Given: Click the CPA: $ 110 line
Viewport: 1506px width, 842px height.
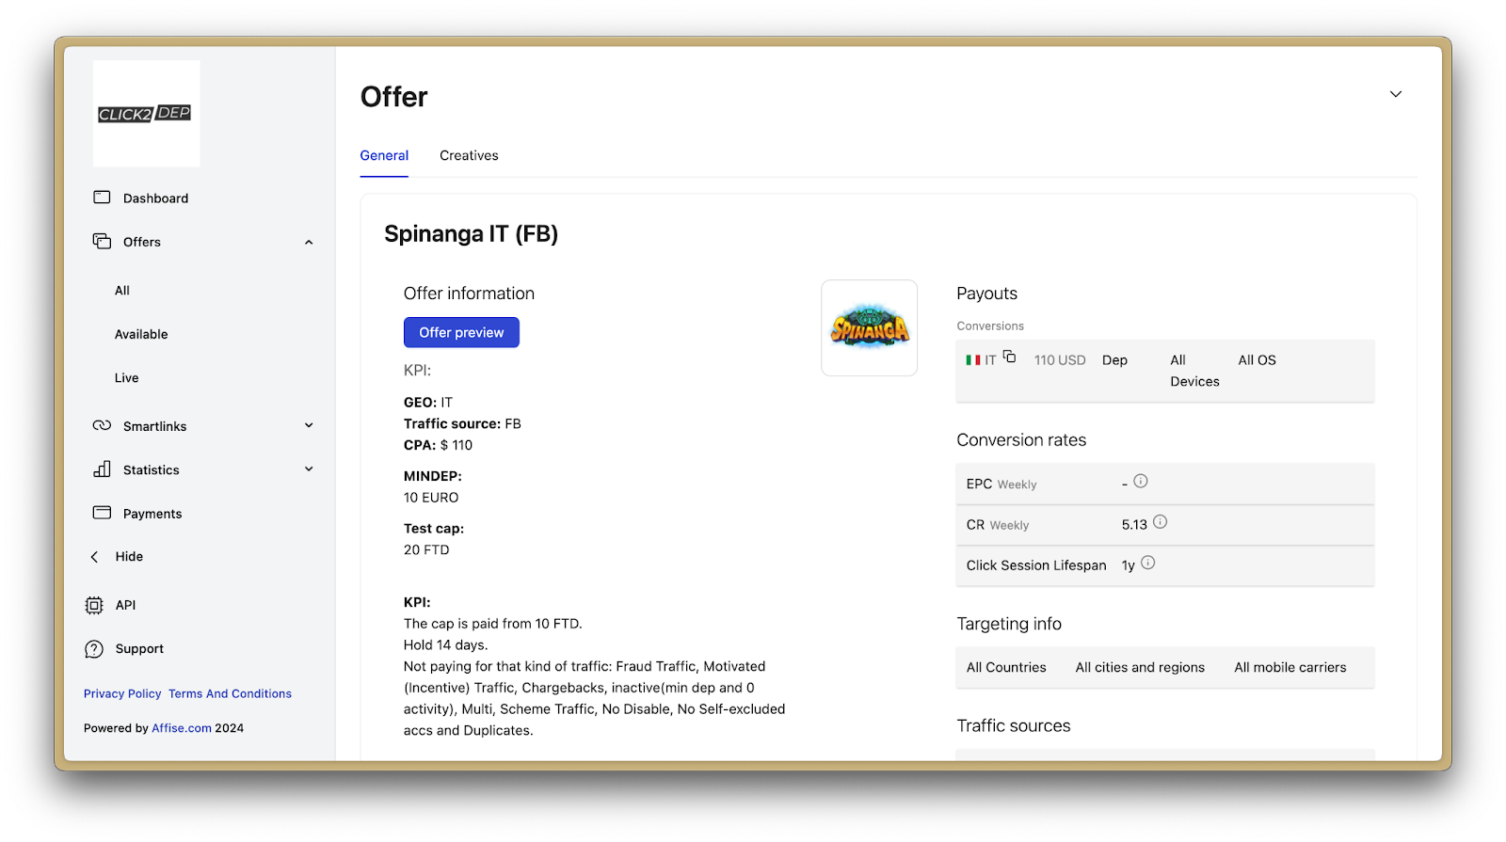Looking at the screenshot, I should click(x=438, y=446).
